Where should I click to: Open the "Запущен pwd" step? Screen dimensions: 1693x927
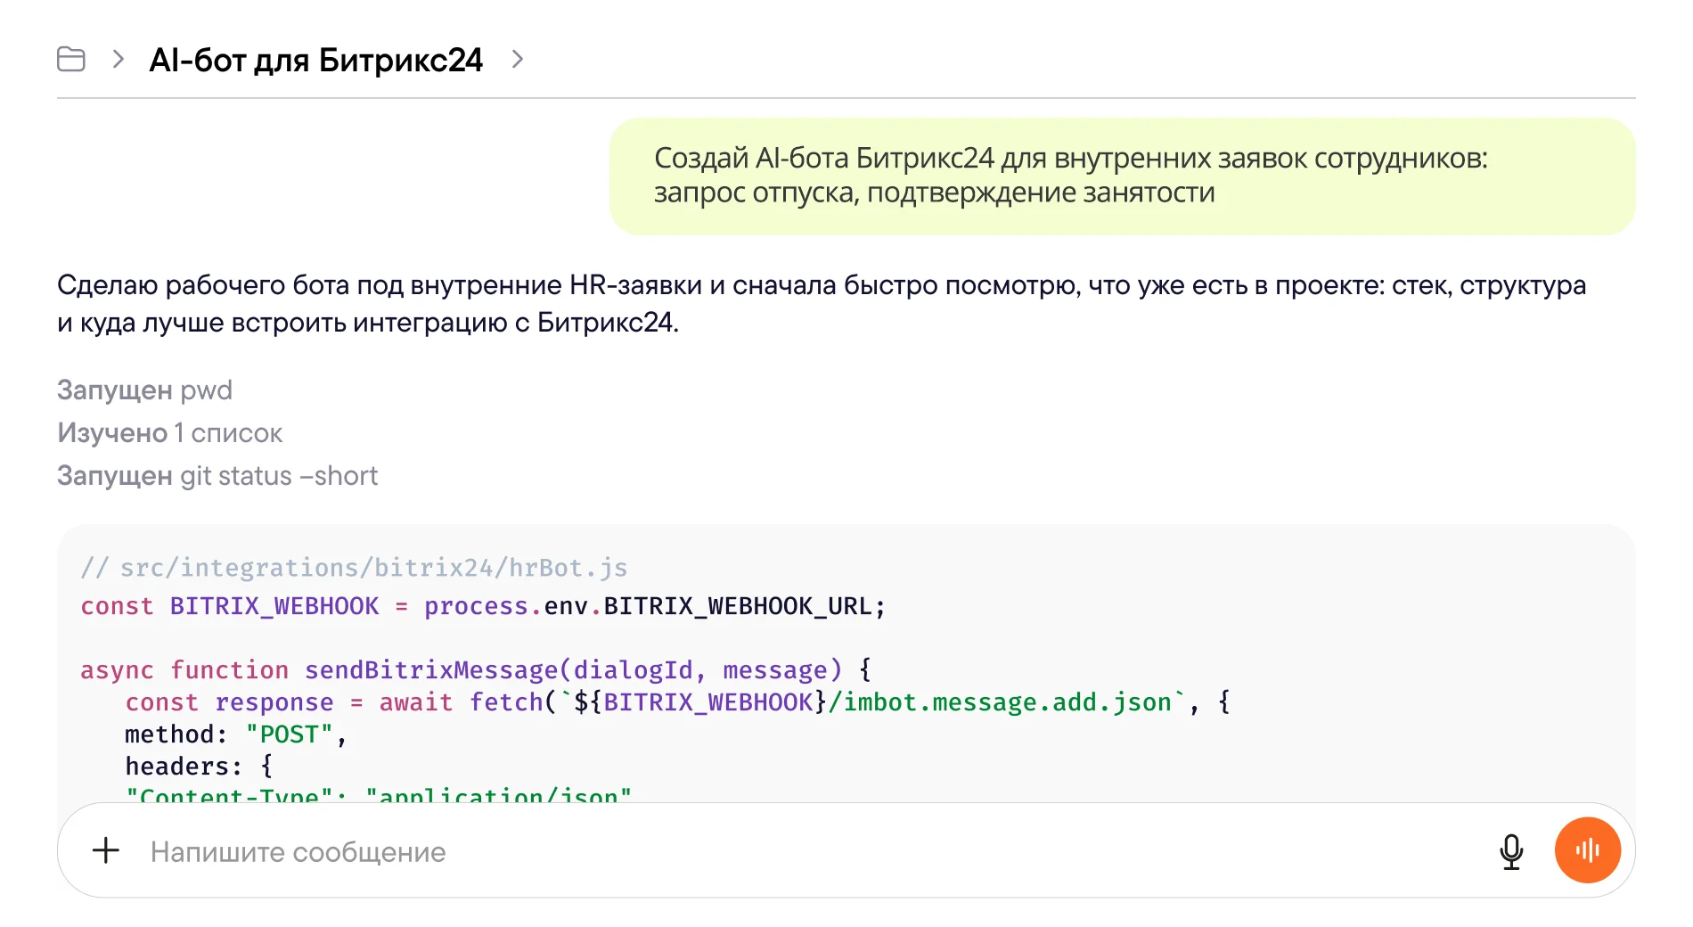click(144, 390)
